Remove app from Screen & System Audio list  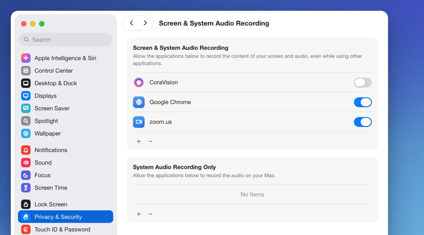coord(151,141)
